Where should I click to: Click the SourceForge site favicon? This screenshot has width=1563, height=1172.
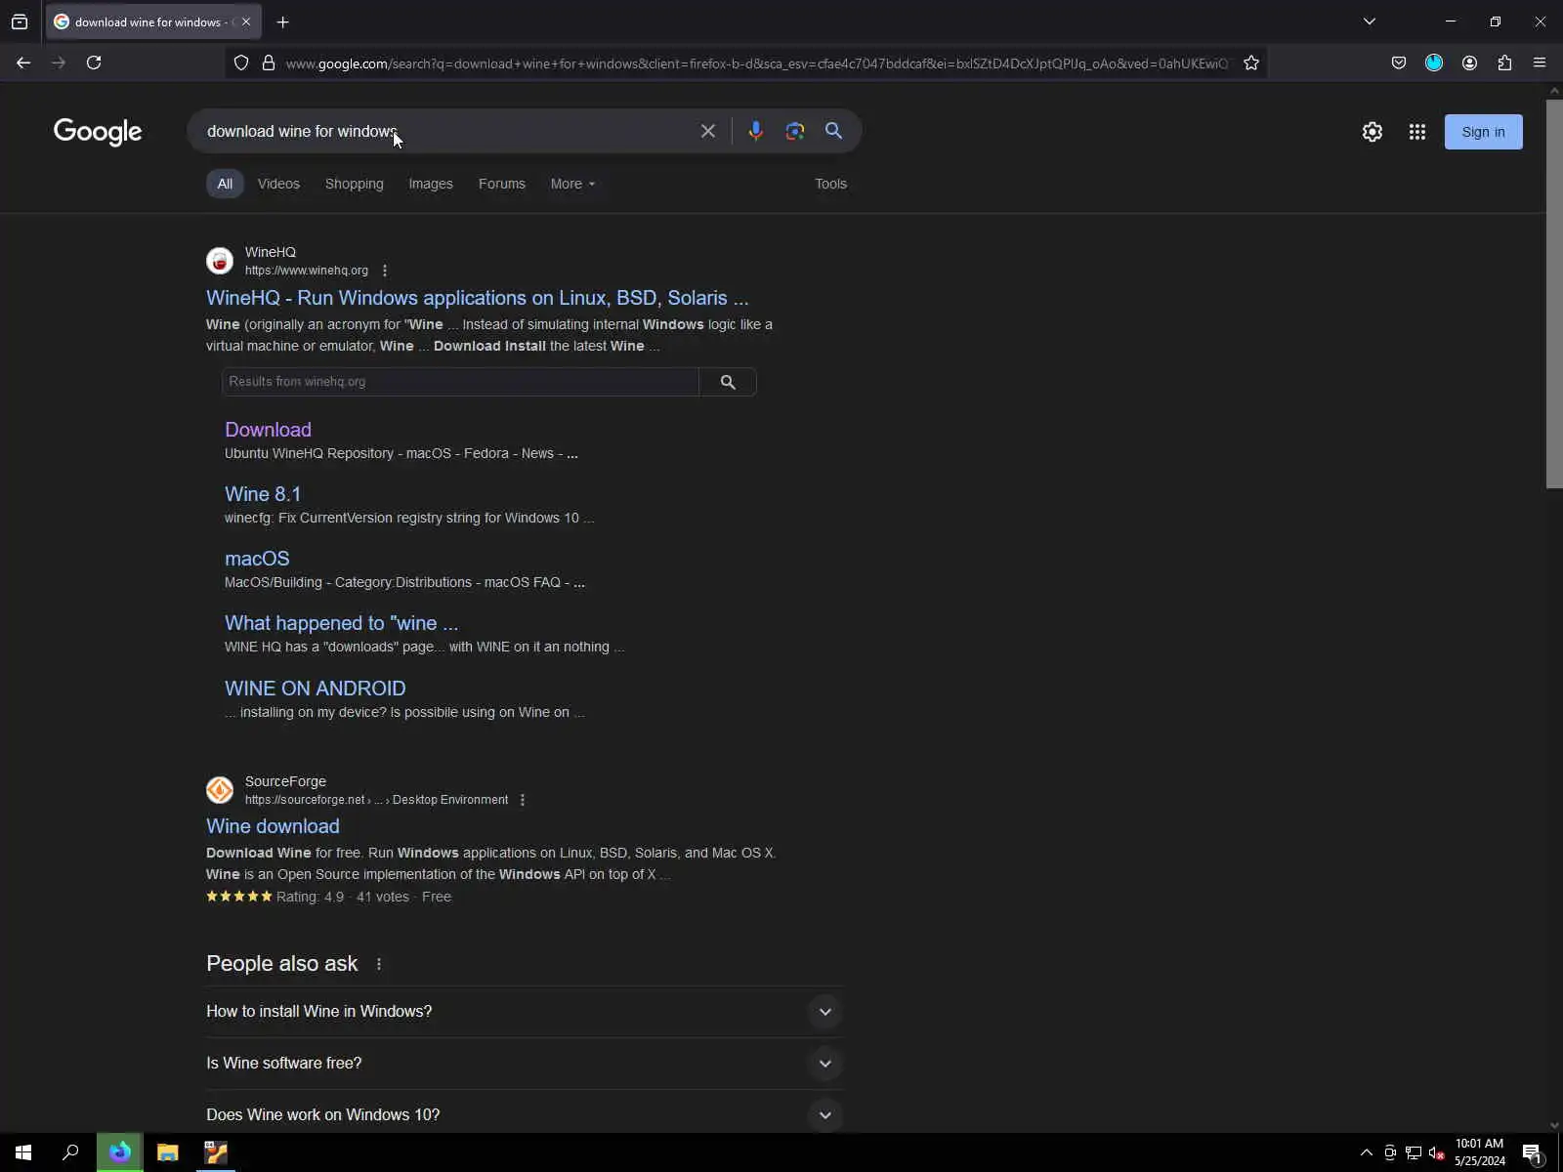pyautogui.click(x=220, y=789)
